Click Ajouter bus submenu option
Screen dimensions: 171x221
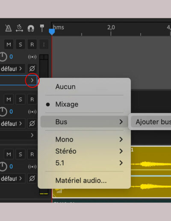(153, 122)
